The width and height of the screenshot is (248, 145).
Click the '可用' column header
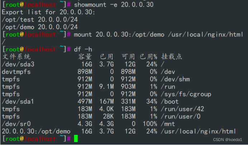[128, 56]
